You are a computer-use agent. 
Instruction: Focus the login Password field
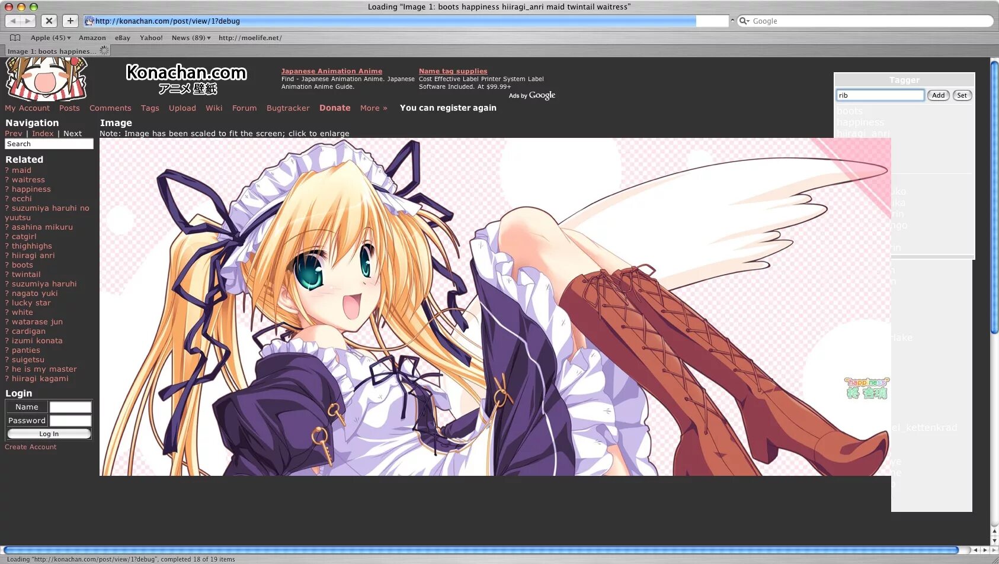71,421
